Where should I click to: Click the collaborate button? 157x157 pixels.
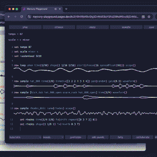143,137
